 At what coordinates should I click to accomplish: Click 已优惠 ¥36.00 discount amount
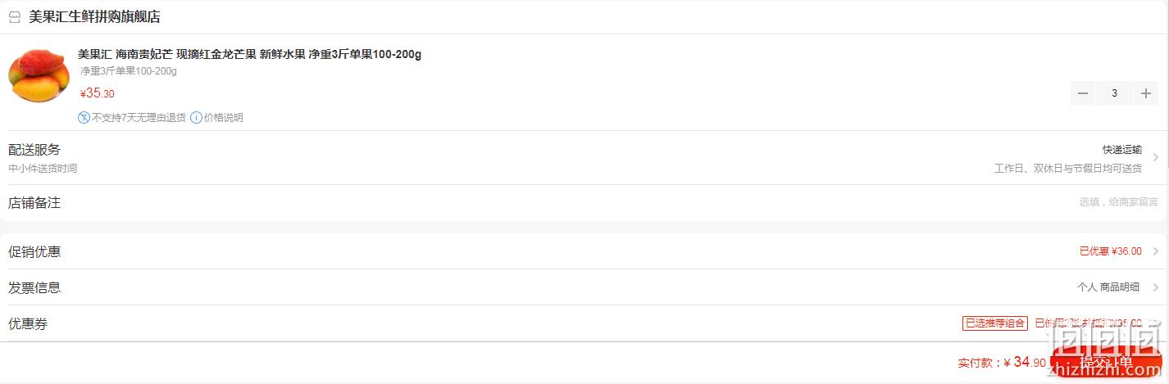tap(1110, 251)
